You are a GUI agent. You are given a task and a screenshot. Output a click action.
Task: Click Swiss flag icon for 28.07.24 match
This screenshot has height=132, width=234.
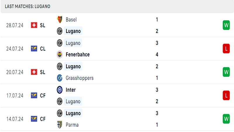34,25
